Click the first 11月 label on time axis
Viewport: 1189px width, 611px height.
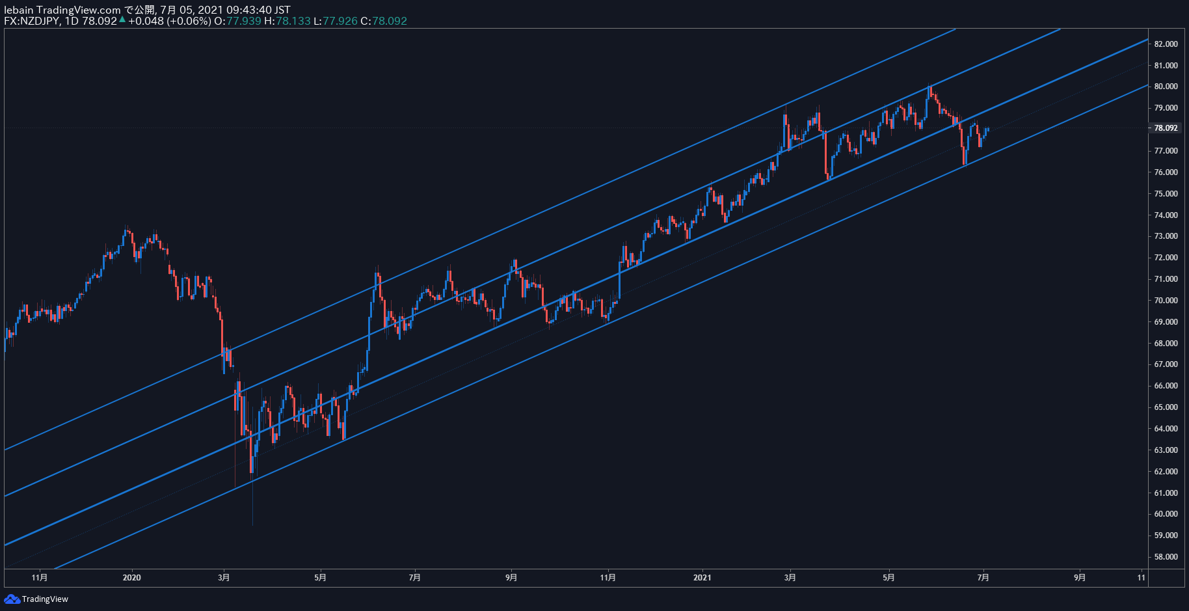pyautogui.click(x=40, y=578)
